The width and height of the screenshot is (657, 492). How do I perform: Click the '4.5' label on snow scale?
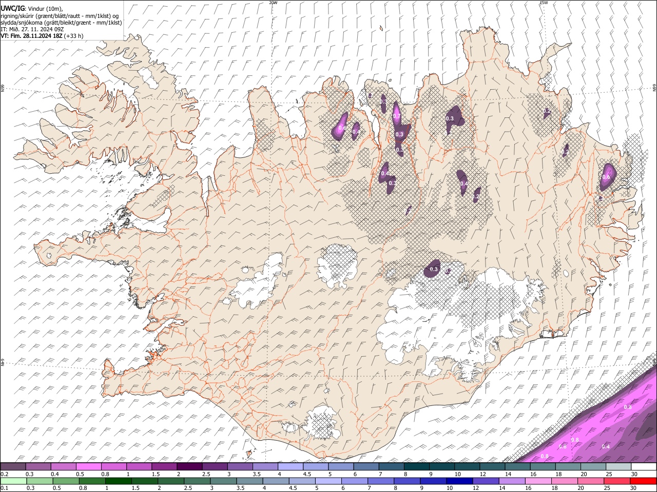click(307, 474)
